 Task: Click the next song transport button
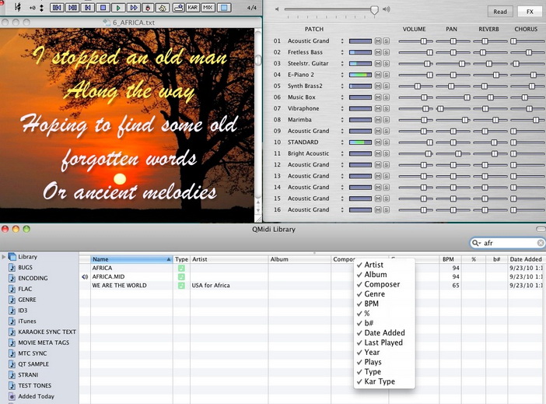[72, 7]
